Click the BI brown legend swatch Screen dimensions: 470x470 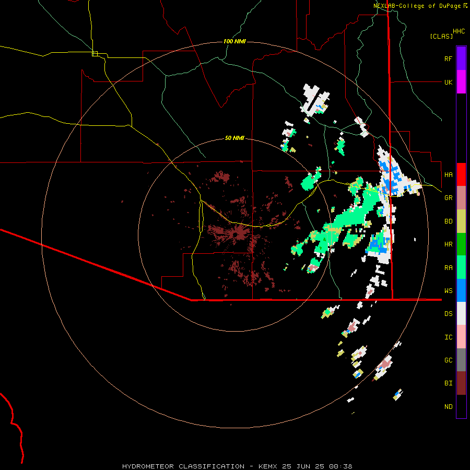tap(461, 383)
